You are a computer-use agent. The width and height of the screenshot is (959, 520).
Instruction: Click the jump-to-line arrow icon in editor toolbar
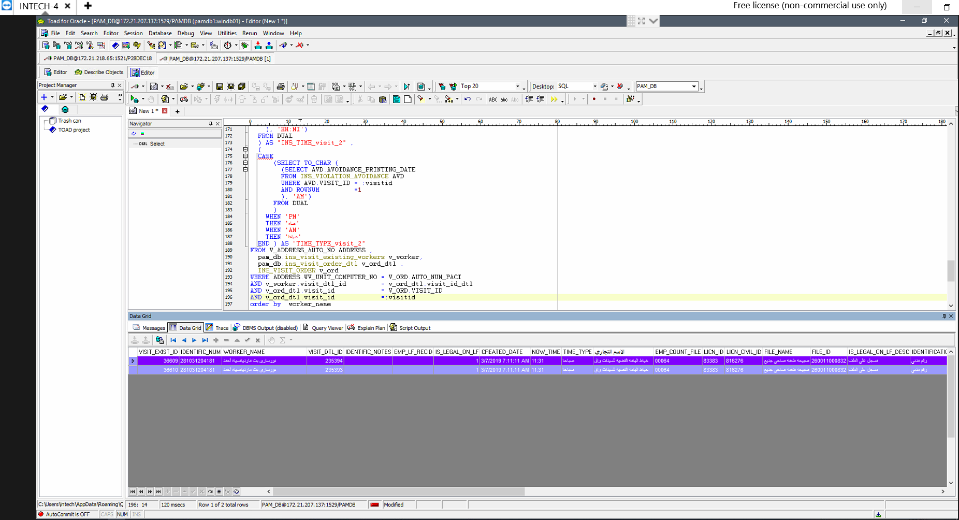[x=406, y=86]
